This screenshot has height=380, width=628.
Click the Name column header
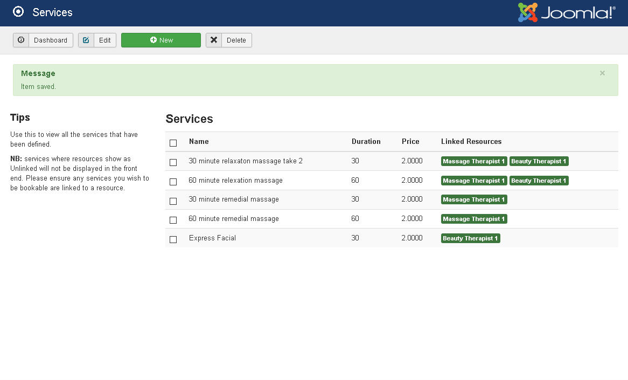click(199, 142)
